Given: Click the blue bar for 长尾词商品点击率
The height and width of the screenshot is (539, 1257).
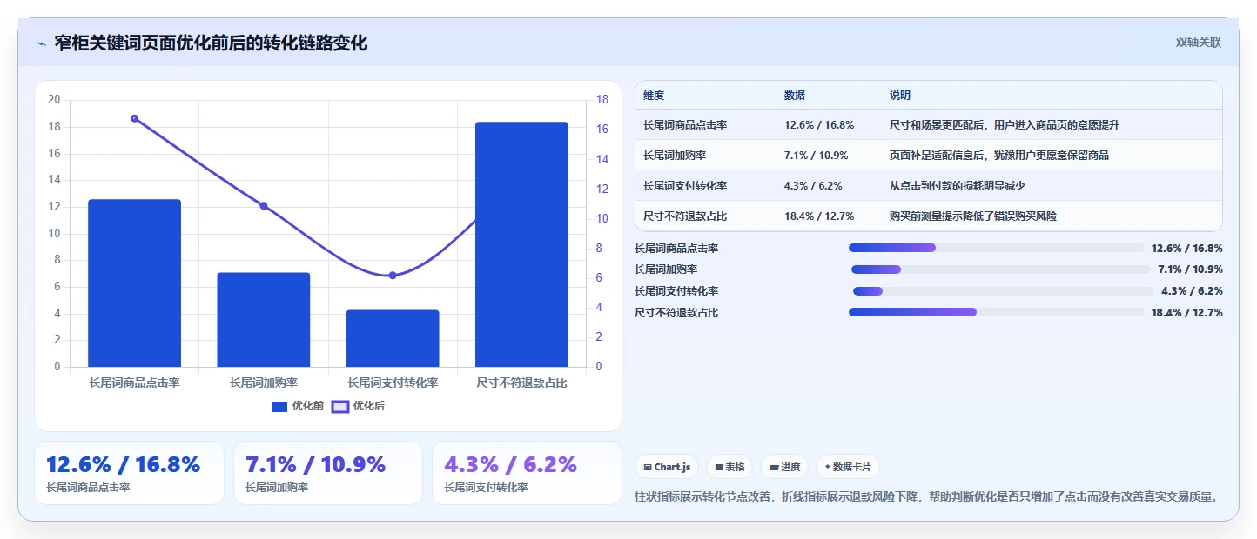Looking at the screenshot, I should click(x=134, y=283).
